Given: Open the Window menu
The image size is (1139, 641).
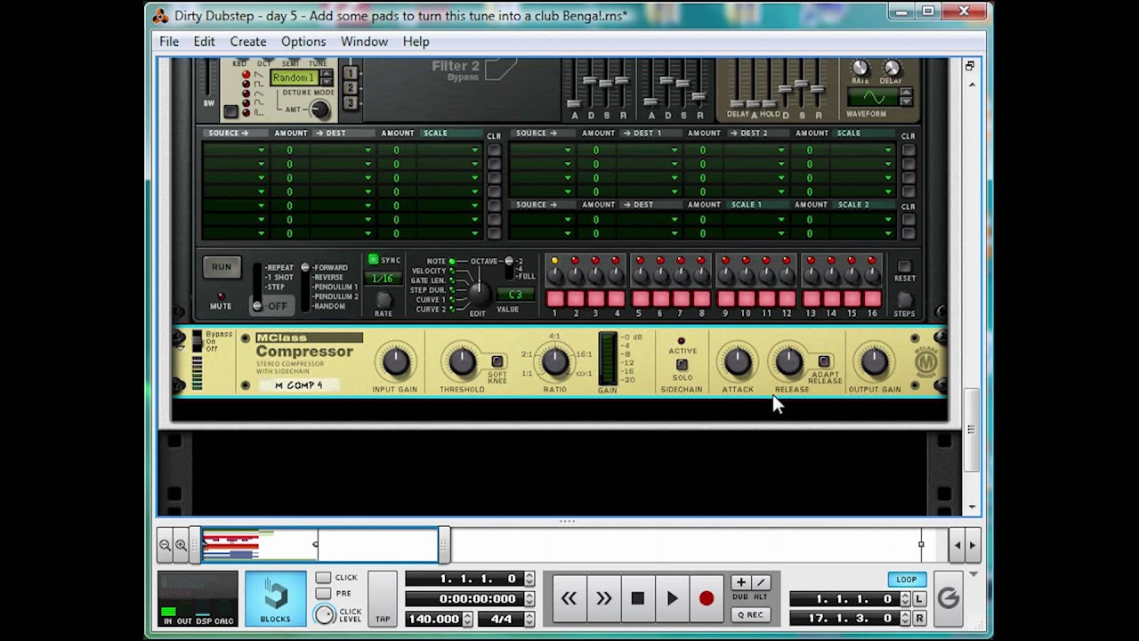Looking at the screenshot, I should coord(364,42).
